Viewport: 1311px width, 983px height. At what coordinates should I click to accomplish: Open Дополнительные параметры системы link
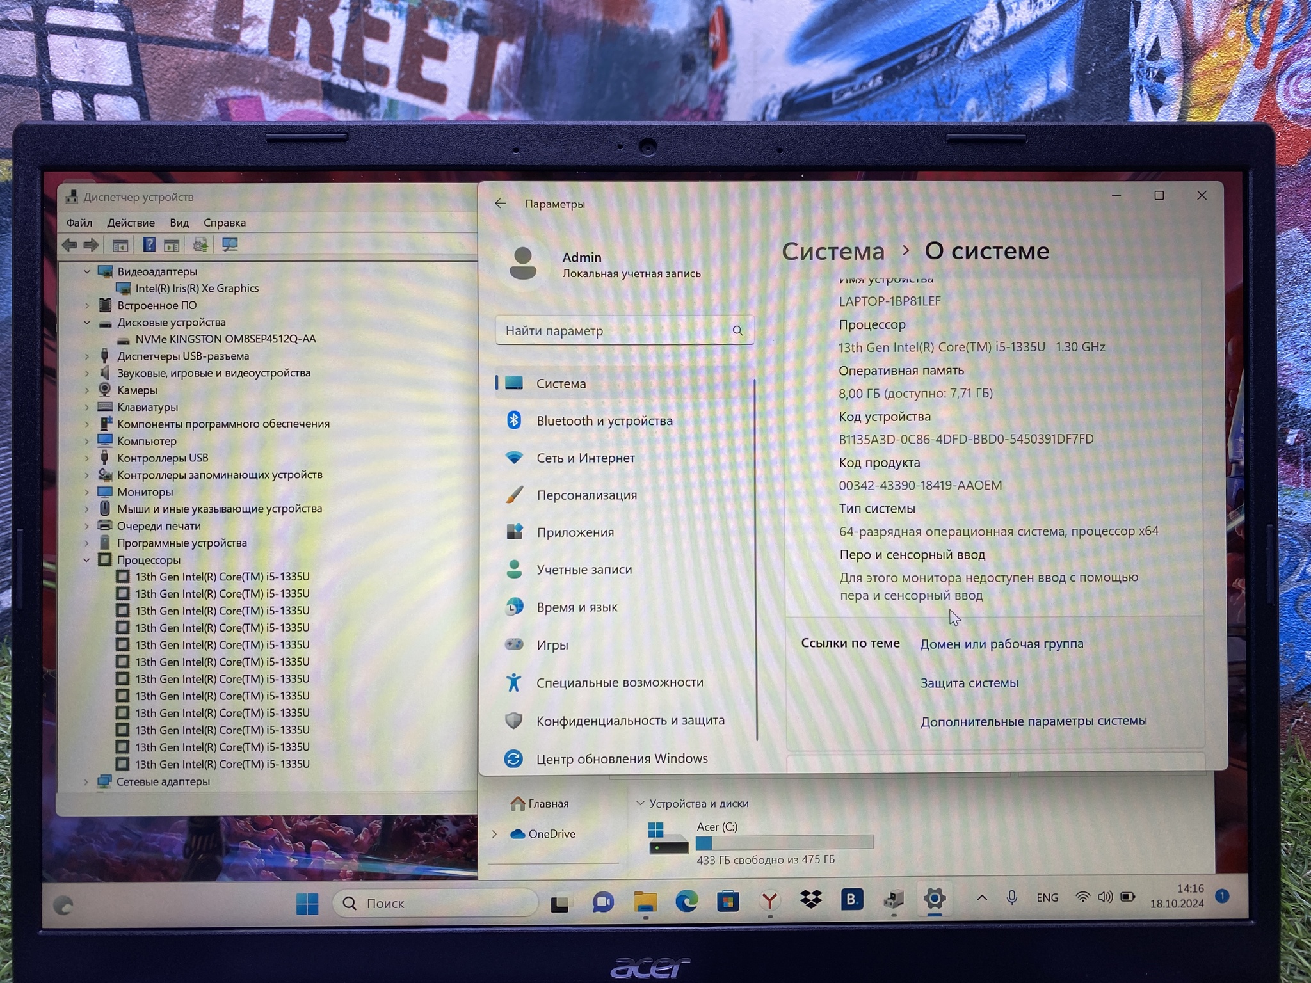point(1033,721)
